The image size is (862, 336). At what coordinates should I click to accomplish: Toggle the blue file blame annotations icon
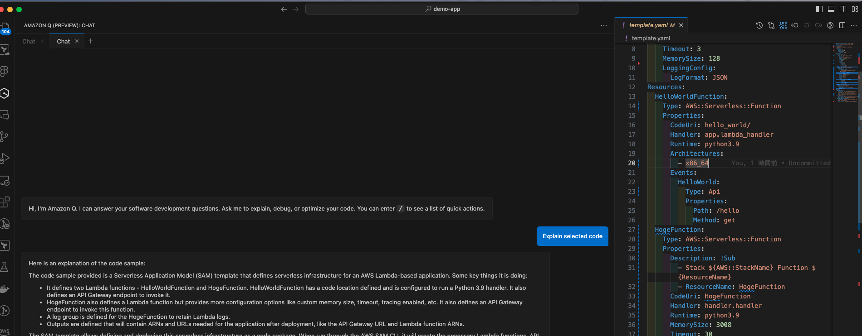[783, 25]
